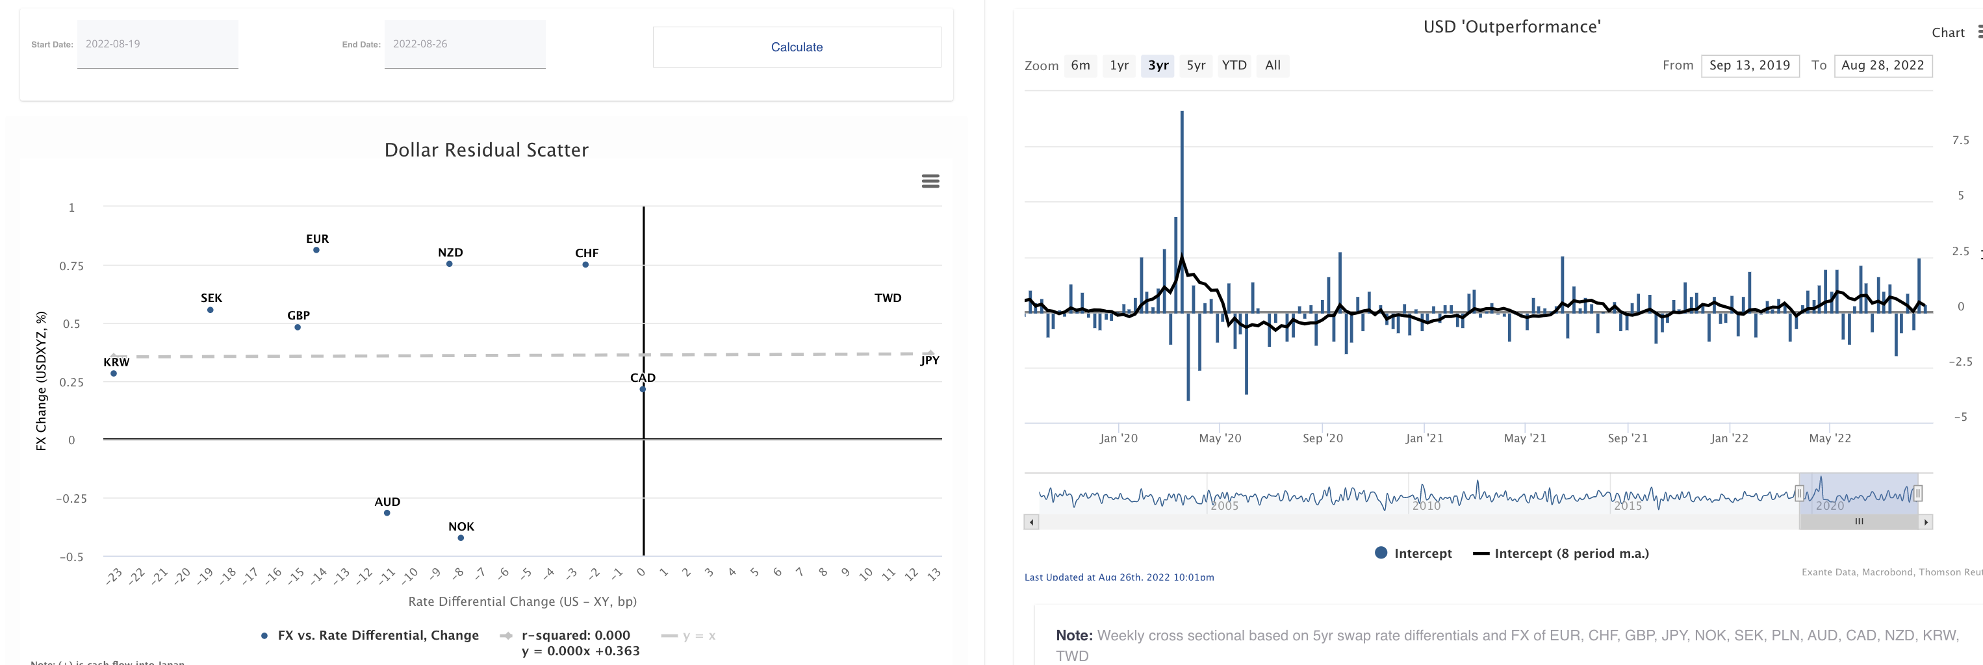Zoom chart to All data

tap(1272, 66)
